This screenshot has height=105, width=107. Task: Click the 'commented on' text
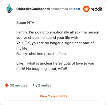62,9
